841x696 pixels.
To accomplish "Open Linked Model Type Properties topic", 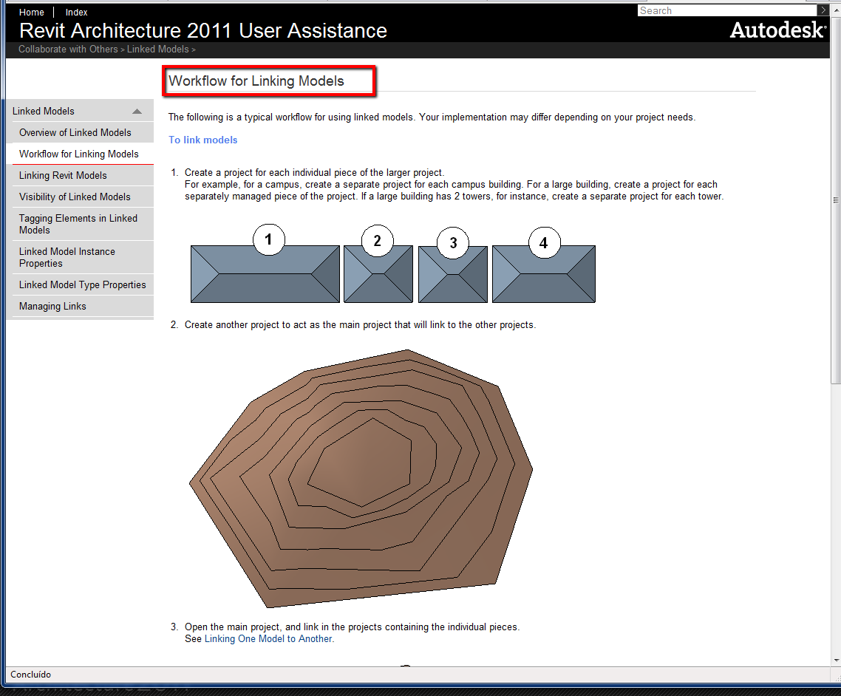I will 83,284.
